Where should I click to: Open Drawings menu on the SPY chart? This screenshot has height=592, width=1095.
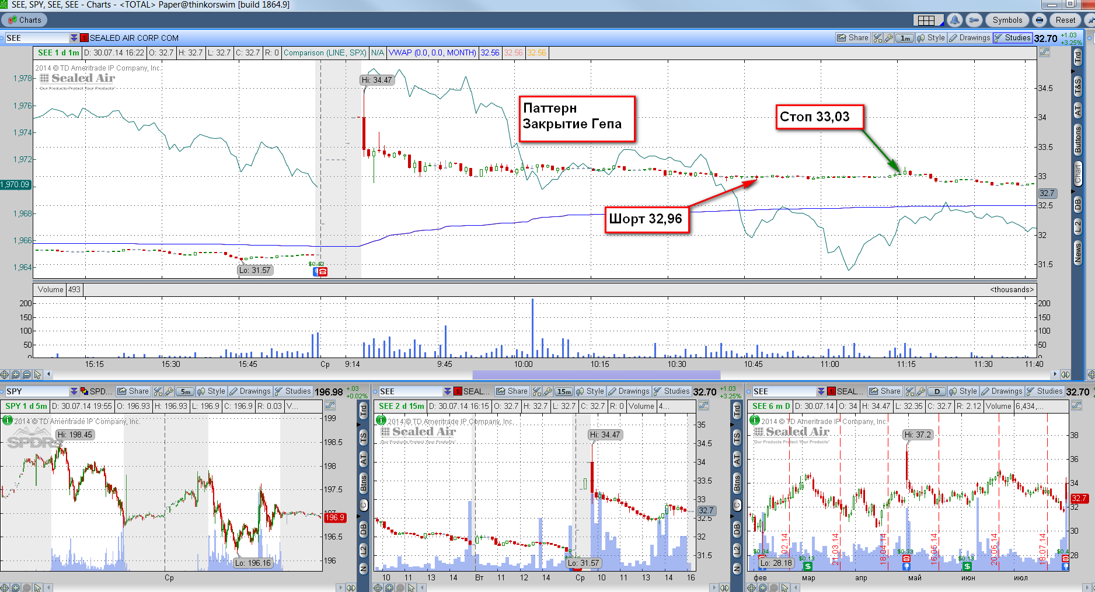pos(250,391)
